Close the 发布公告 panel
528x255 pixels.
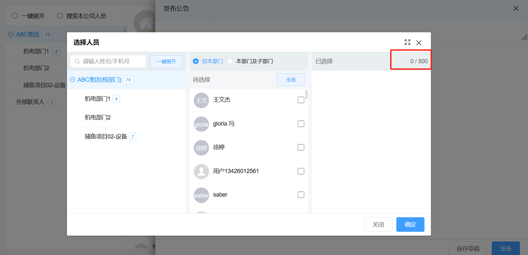point(516,8)
